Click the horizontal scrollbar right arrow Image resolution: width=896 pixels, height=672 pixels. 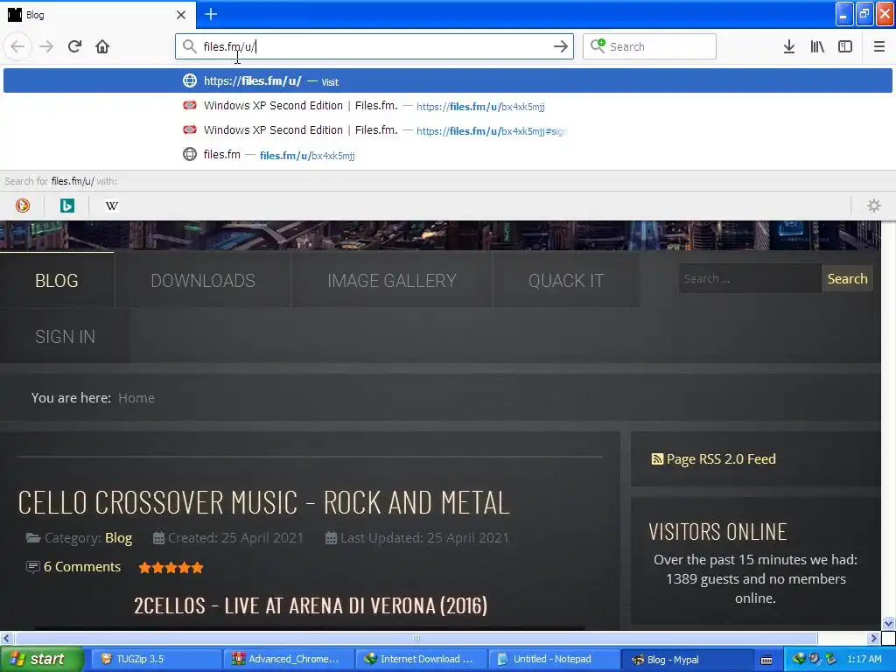coord(874,638)
